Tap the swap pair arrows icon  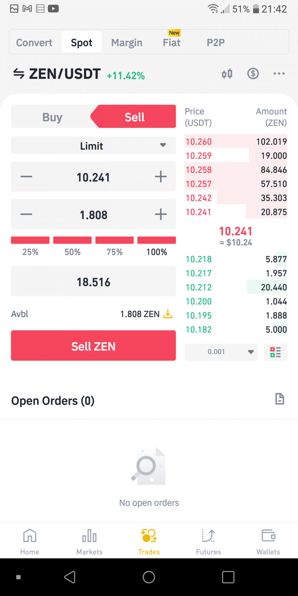coord(19,74)
